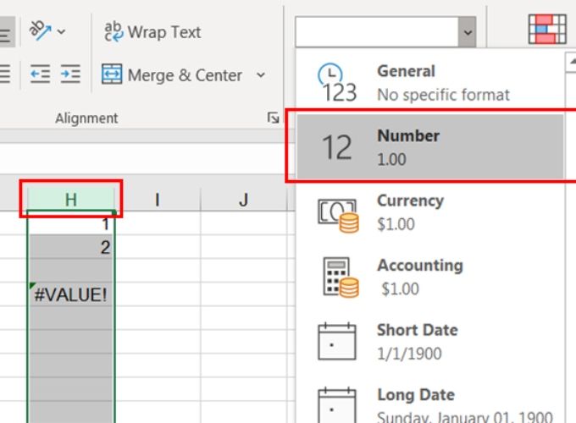The width and height of the screenshot is (576, 423).
Task: Toggle Wrap Text for selected cells
Action: pos(152,32)
